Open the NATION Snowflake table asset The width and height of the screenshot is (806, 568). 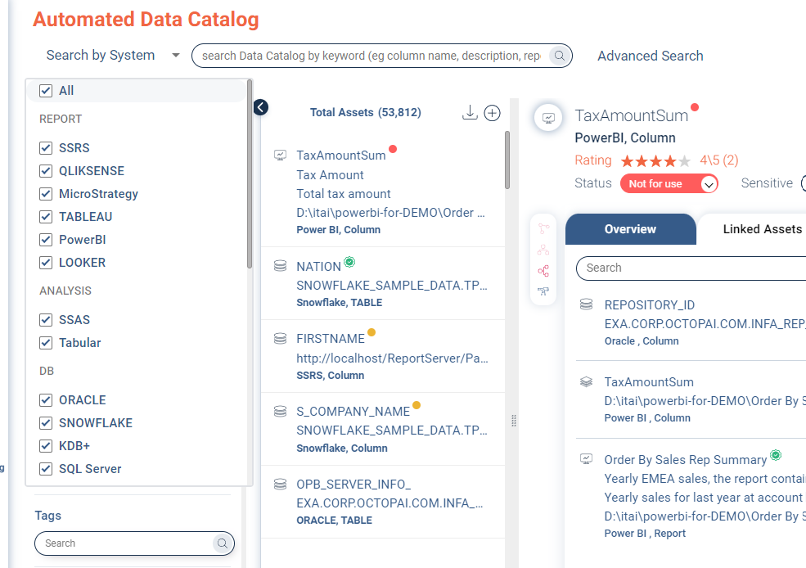click(x=318, y=267)
